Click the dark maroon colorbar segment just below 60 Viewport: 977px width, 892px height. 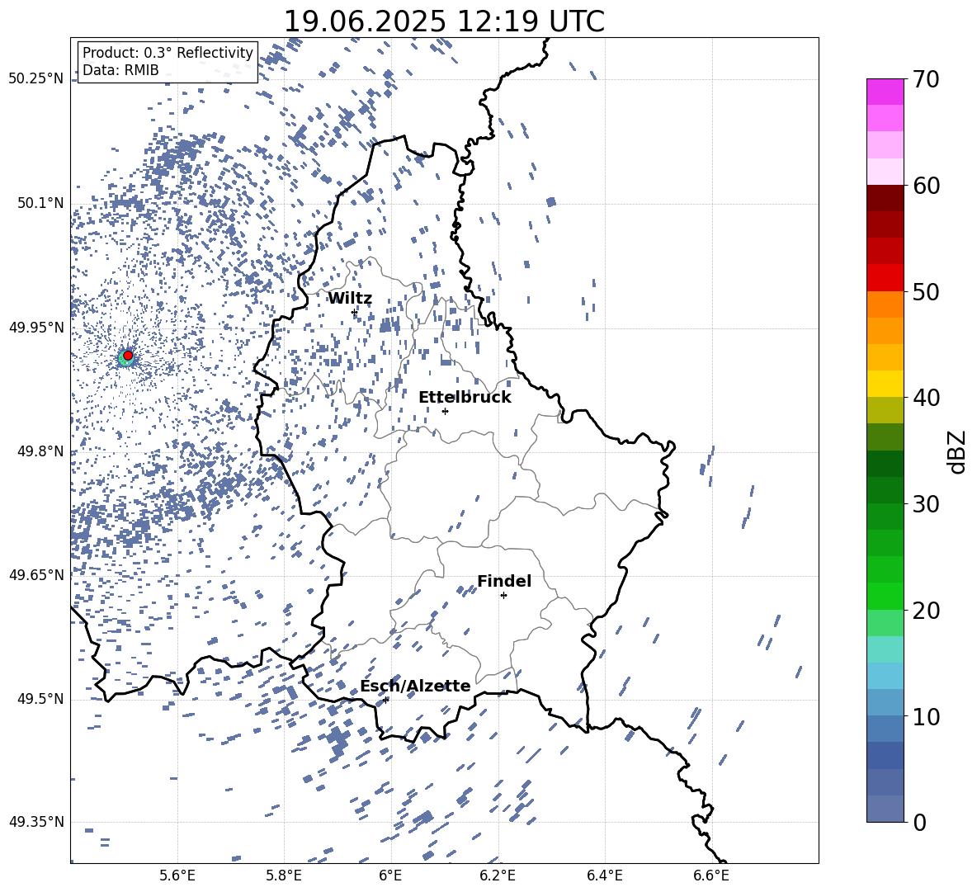pyautogui.click(x=885, y=198)
